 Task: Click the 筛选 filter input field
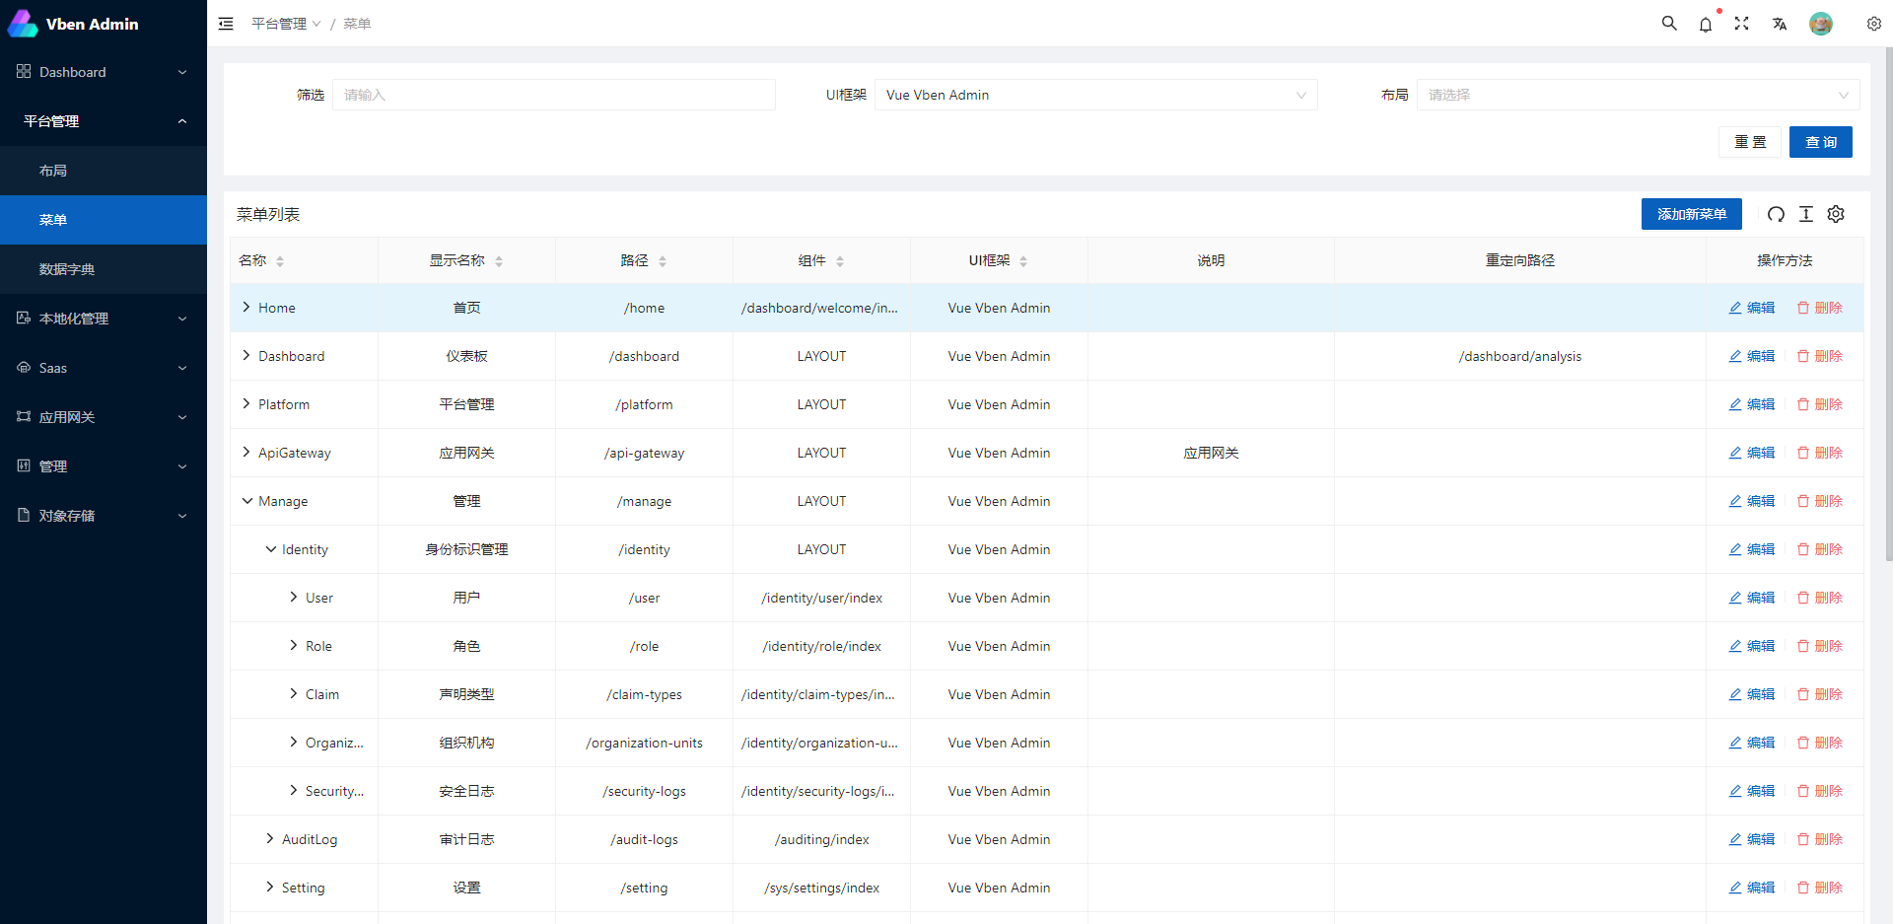[x=553, y=95]
